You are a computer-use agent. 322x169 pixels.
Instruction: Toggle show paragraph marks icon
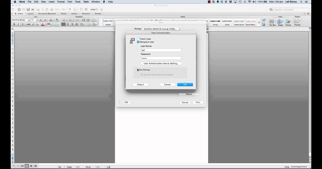coord(70,9)
